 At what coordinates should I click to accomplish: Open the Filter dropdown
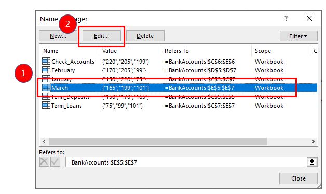point(298,36)
